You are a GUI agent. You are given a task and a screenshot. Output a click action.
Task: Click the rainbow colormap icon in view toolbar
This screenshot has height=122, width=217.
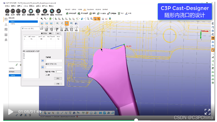click(x=110, y=19)
